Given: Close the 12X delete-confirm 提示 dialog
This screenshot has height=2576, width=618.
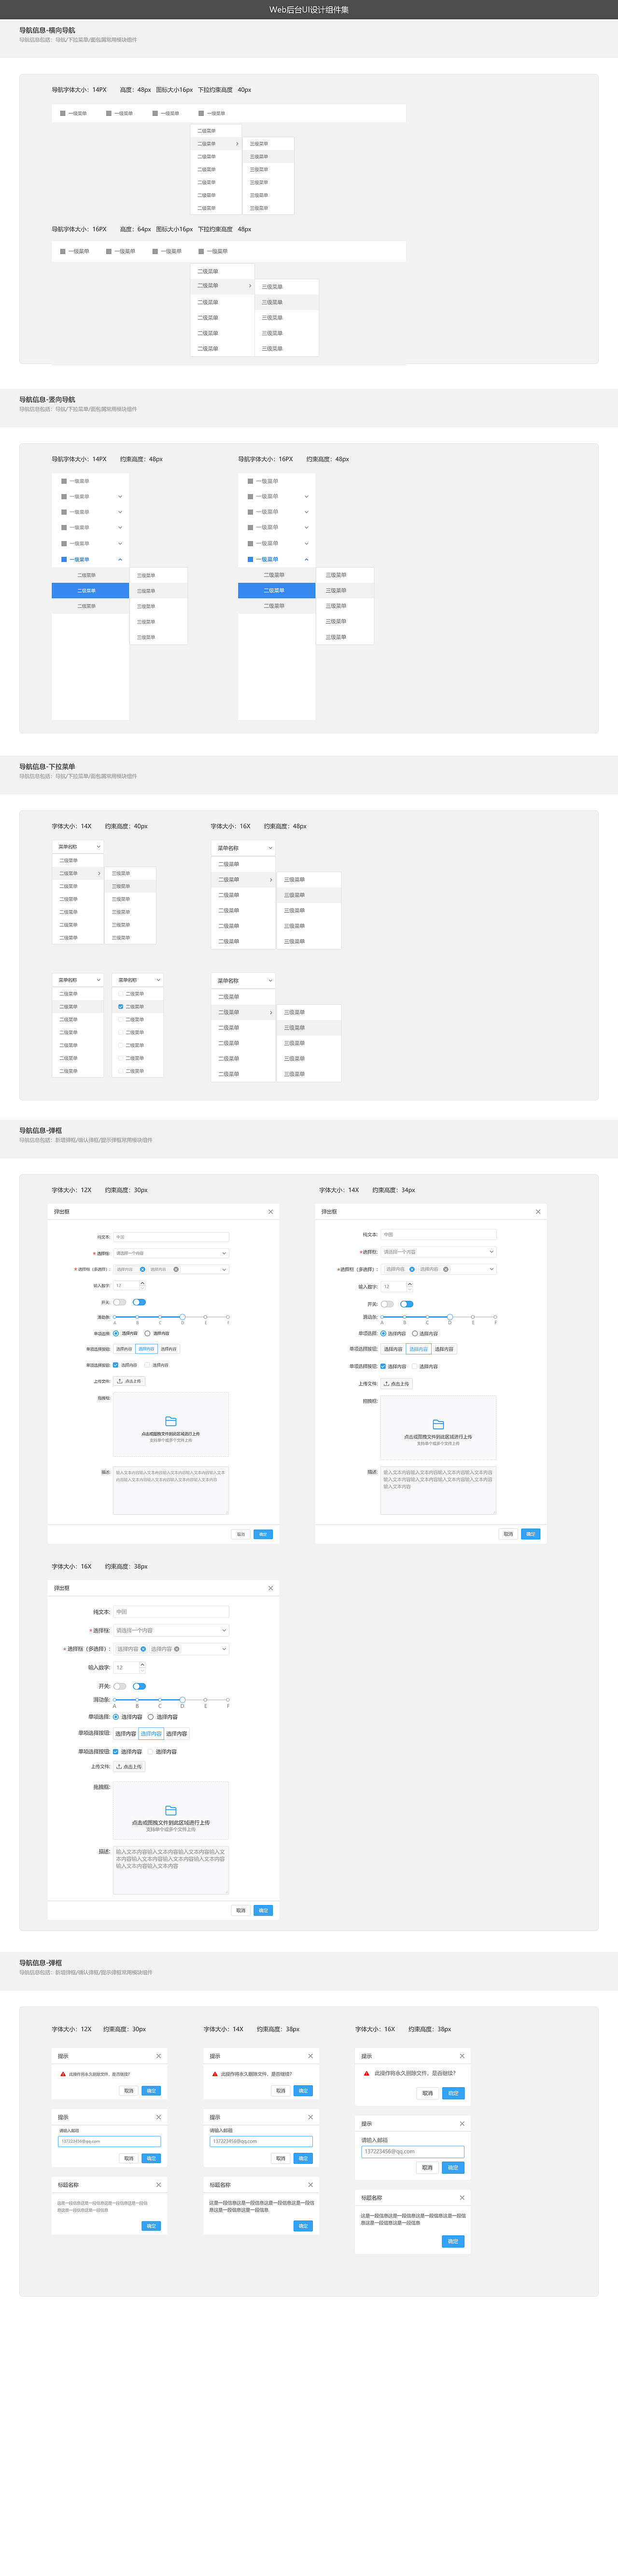Looking at the screenshot, I should click(x=158, y=2055).
